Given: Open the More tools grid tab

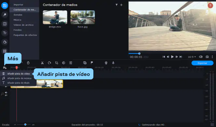Looking at the screenshot, I should click(5, 51).
